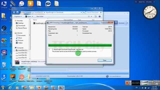The width and height of the screenshot is (160, 90).
Task: Sort files by Date modified column
Action: 68,20
